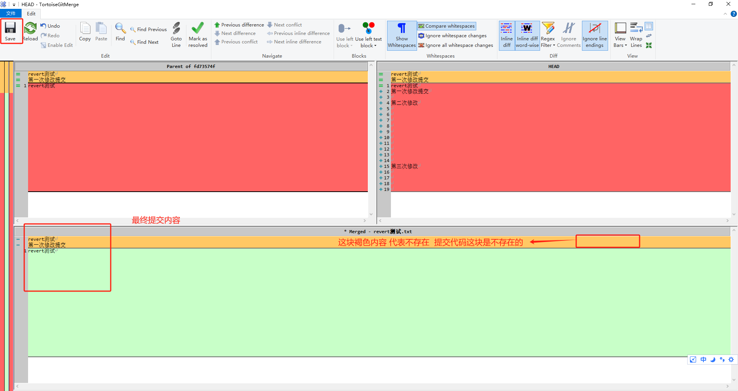Click Merged pane horizontal scrollbar left arrow
738x391 pixels.
(17, 386)
